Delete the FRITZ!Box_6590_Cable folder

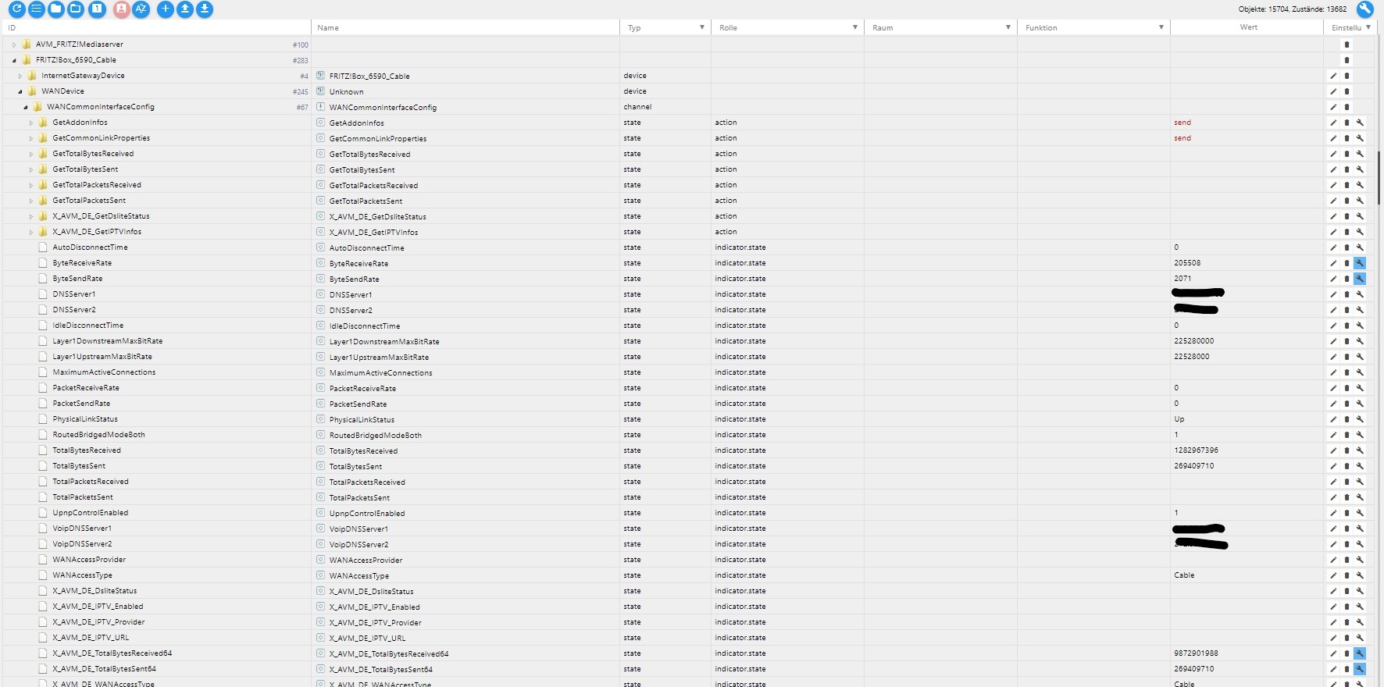[x=1347, y=60]
